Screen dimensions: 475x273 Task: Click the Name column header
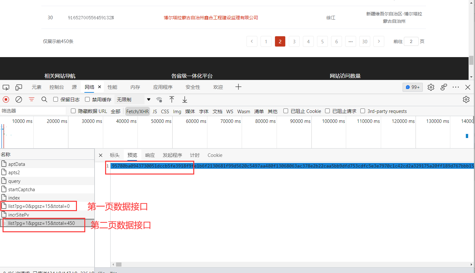(x=47, y=154)
